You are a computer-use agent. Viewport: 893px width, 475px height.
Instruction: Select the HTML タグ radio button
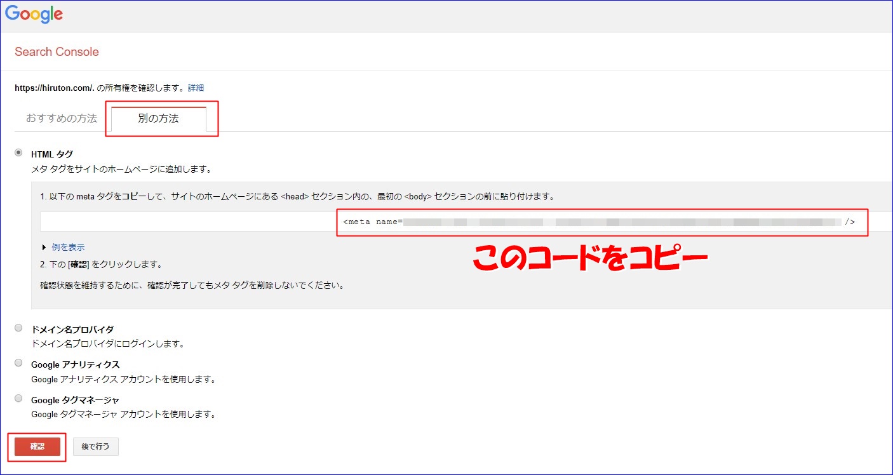[x=18, y=152]
